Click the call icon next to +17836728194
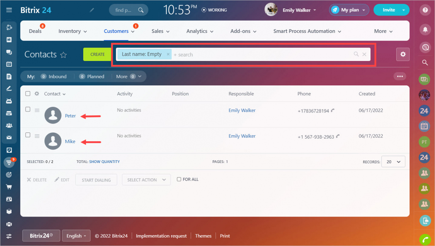435x246 pixels. [x=333, y=110]
